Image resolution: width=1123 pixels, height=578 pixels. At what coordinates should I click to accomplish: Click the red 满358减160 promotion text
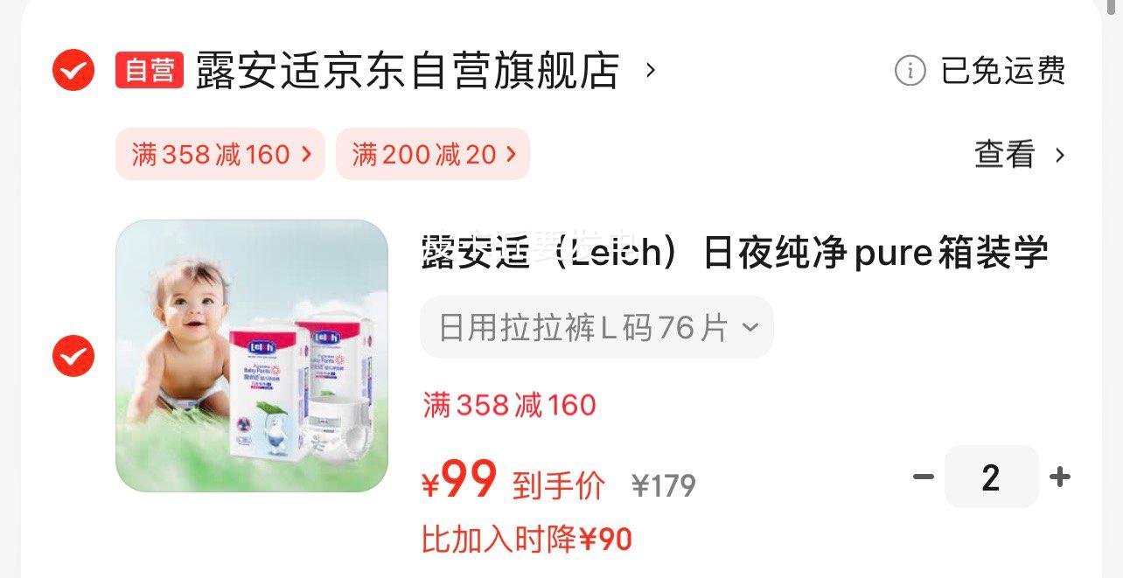tap(509, 405)
